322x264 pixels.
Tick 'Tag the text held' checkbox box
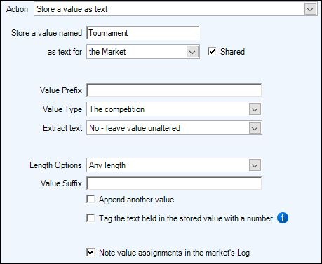coord(90,218)
